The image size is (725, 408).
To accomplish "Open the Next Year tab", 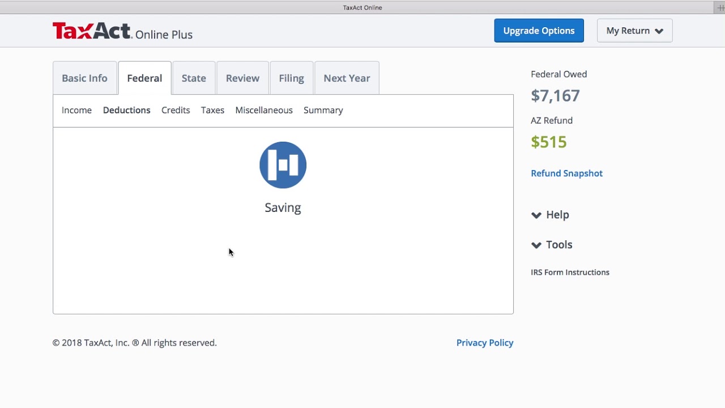I will (x=347, y=78).
